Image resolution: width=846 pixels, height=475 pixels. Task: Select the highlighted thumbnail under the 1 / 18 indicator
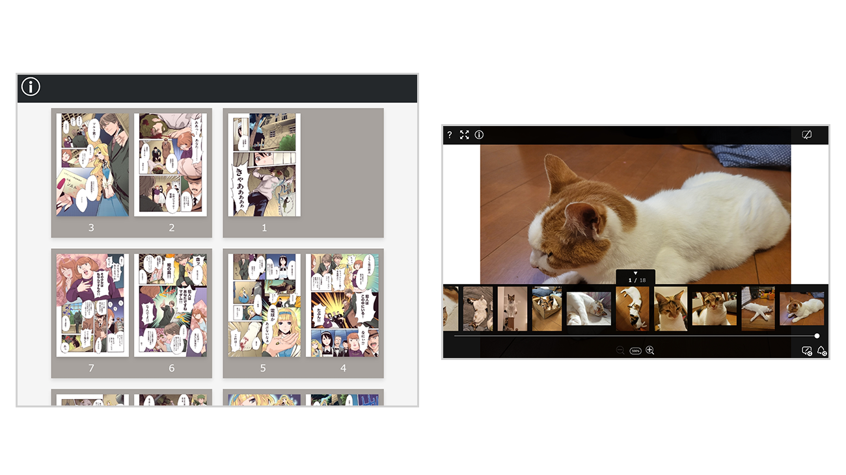click(633, 309)
